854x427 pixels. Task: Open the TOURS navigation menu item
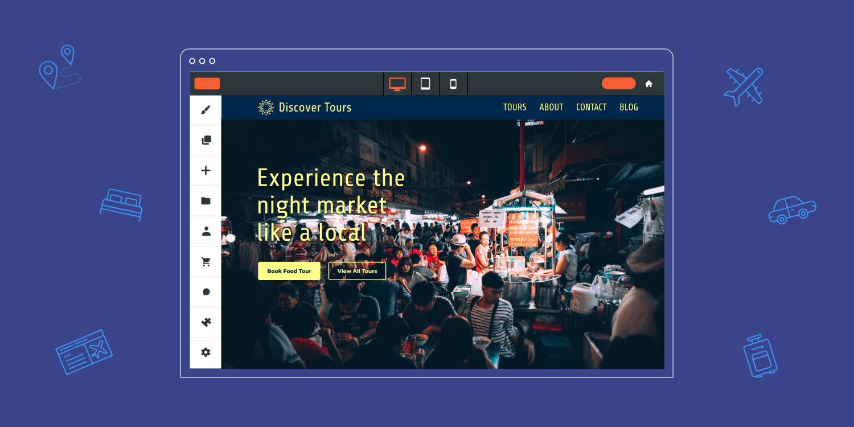click(x=515, y=107)
